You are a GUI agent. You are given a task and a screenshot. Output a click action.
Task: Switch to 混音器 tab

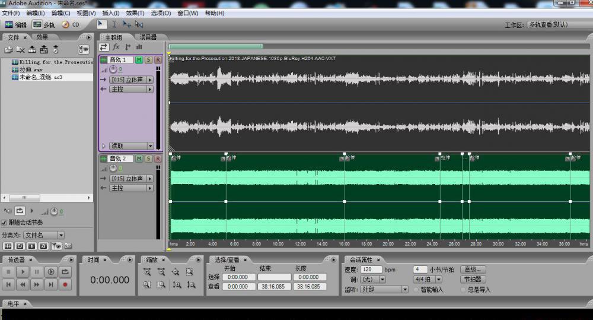148,37
